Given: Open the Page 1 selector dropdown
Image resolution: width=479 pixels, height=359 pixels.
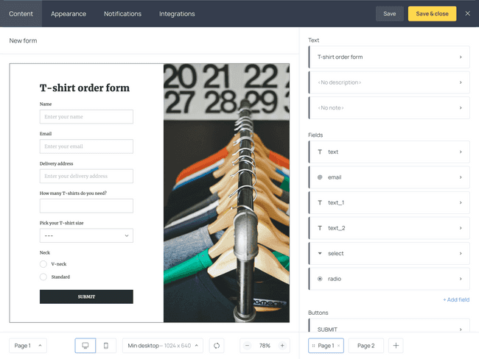Looking at the screenshot, I should [x=28, y=346].
